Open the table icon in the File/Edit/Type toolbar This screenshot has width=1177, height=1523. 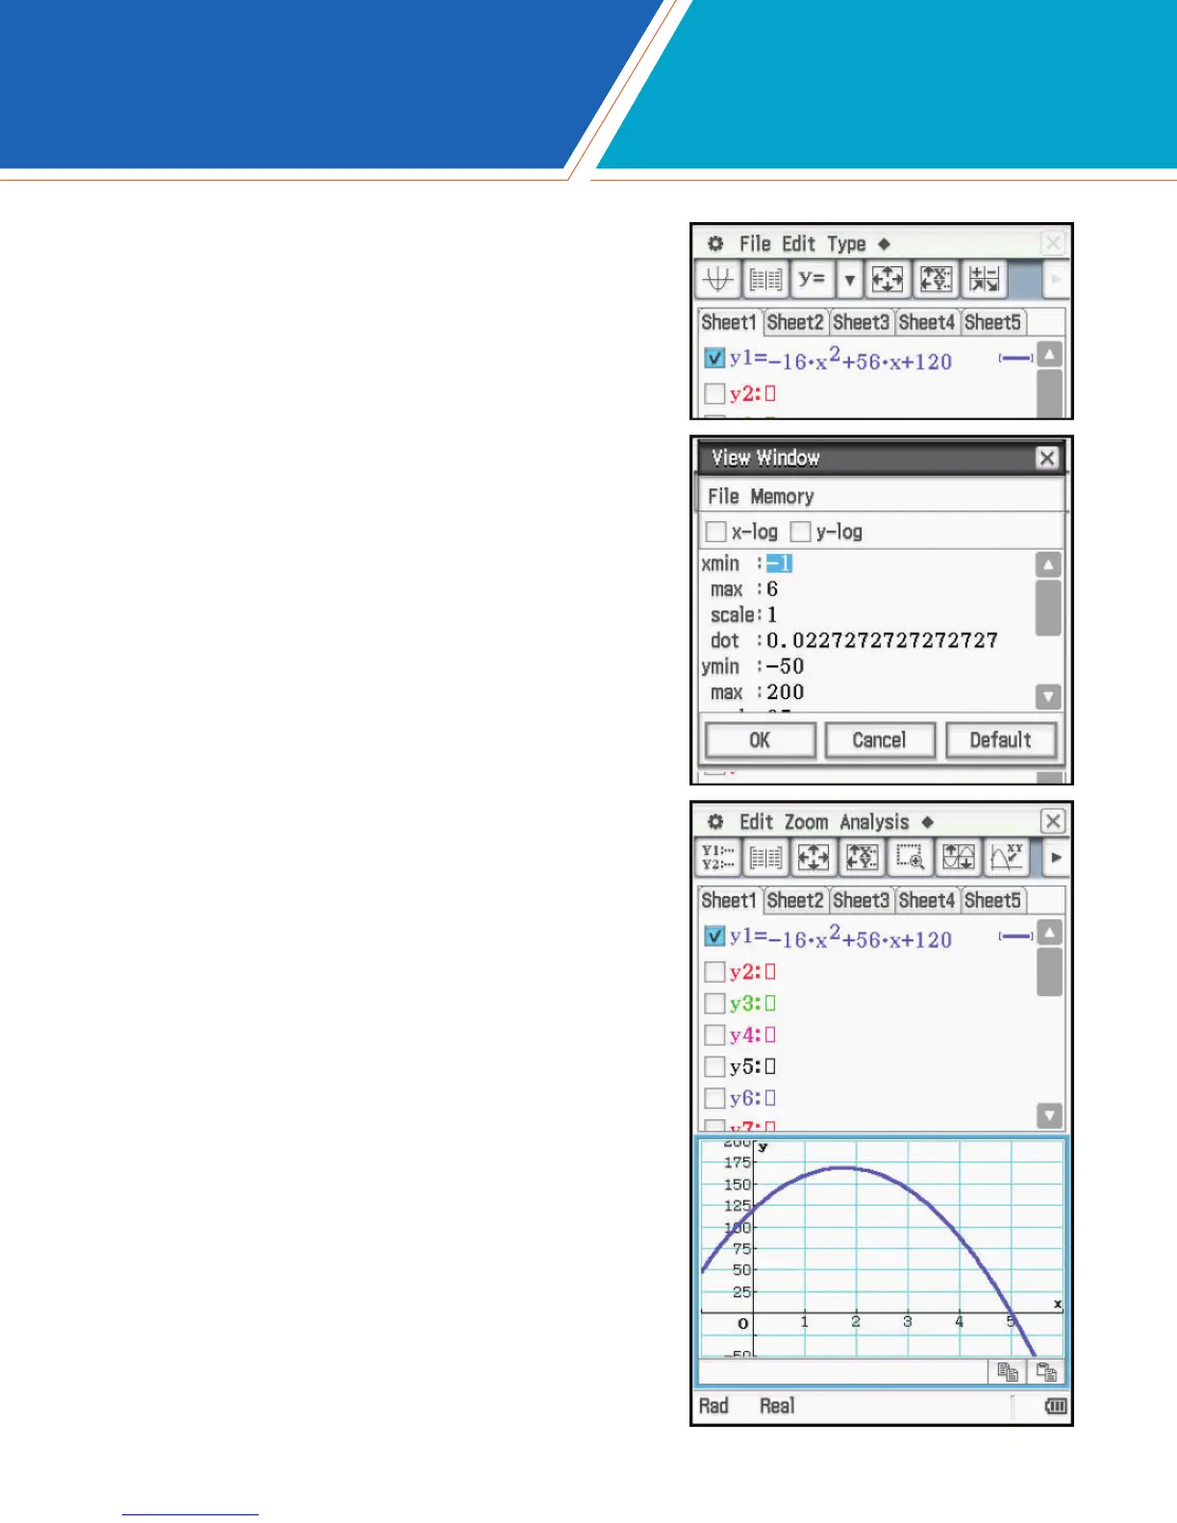pyautogui.click(x=765, y=280)
